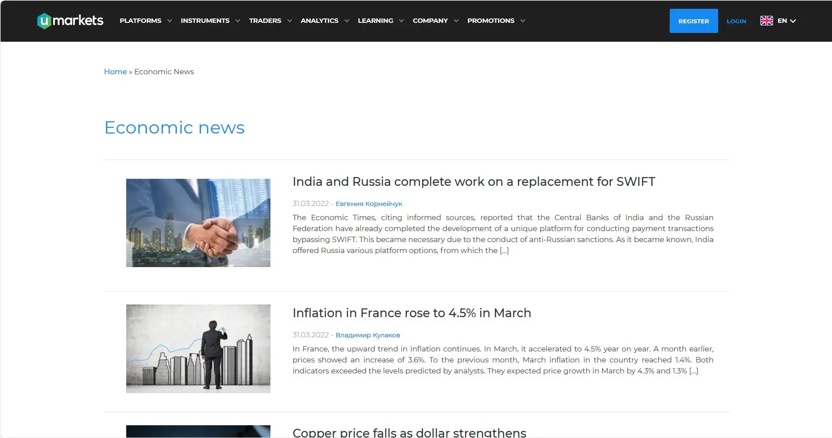This screenshot has height=438, width=832.
Task: Click the UK flag language icon
Action: click(766, 21)
